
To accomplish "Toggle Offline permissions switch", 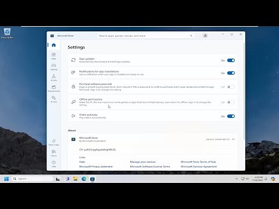I will (x=231, y=102).
